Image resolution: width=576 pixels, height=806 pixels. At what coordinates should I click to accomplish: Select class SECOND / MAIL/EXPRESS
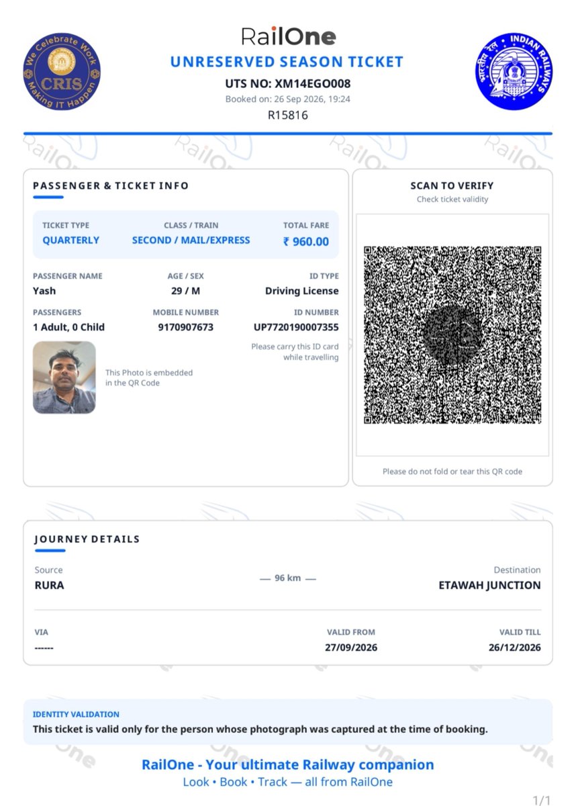pos(191,240)
